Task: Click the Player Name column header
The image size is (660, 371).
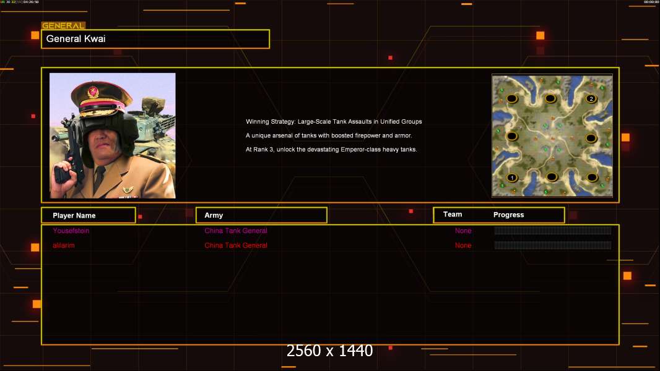Action: [89, 215]
